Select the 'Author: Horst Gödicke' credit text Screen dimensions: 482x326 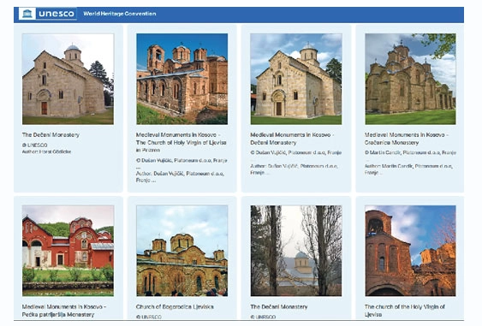tap(46, 151)
